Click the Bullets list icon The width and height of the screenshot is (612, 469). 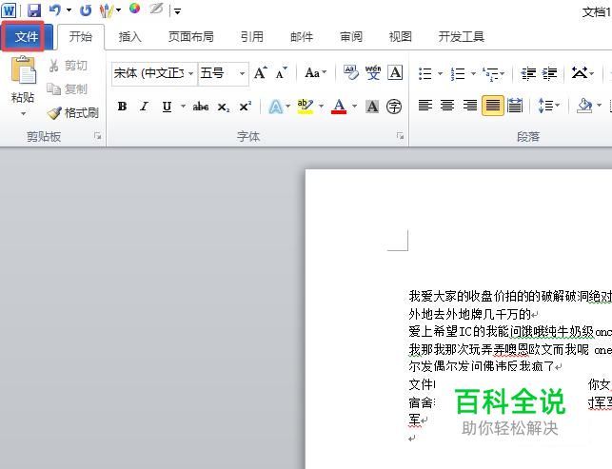(x=425, y=73)
